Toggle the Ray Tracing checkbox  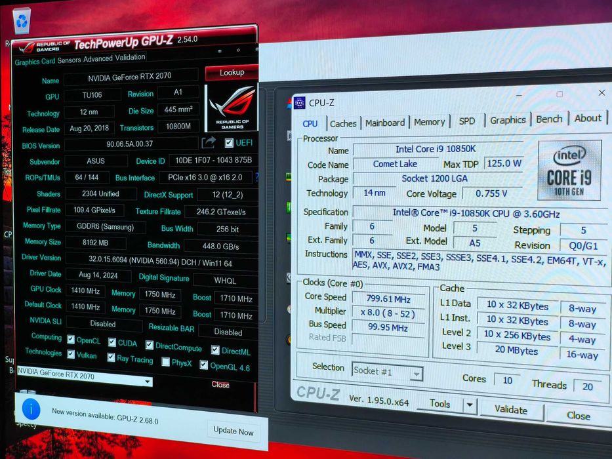111,357
